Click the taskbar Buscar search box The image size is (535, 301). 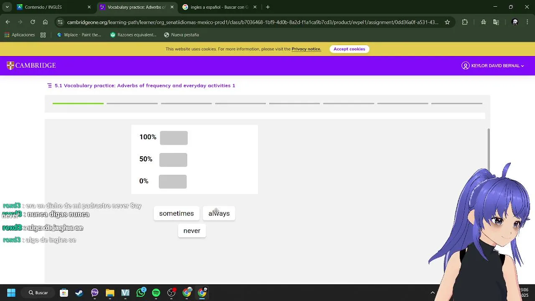coord(38,293)
